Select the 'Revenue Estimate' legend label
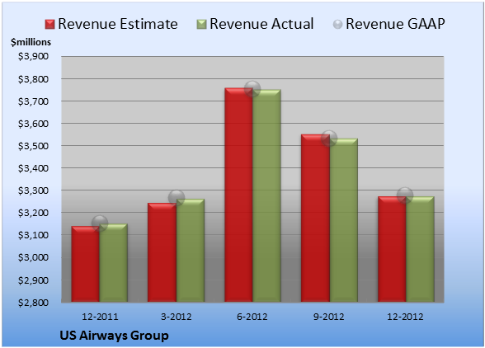The width and height of the screenshot is (485, 348). pos(118,24)
